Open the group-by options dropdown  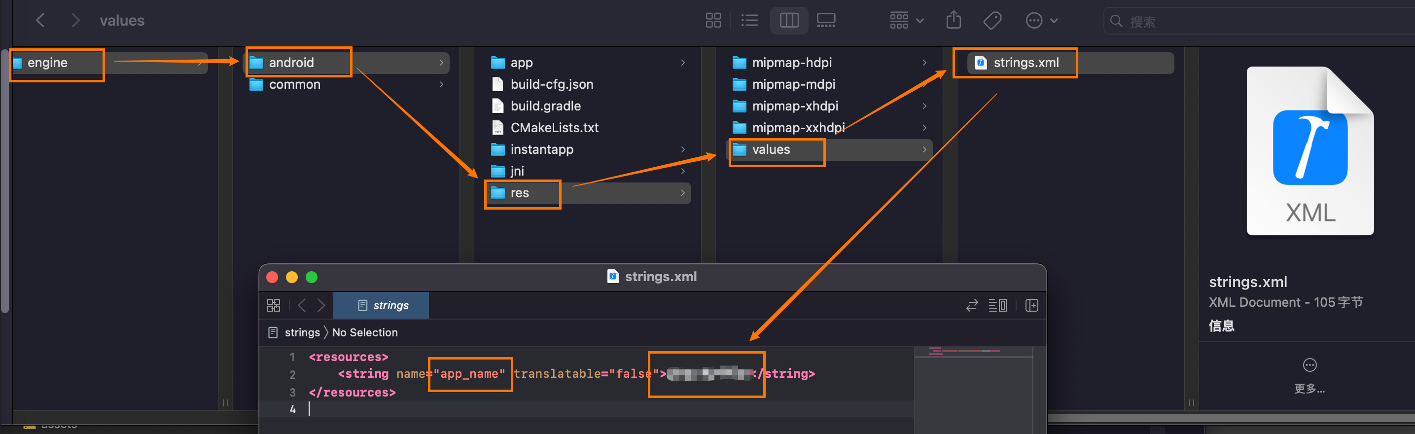(906, 21)
